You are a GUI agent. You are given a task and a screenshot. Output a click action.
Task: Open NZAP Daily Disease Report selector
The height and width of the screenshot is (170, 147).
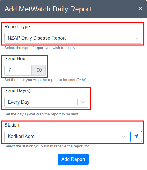(x=73, y=38)
